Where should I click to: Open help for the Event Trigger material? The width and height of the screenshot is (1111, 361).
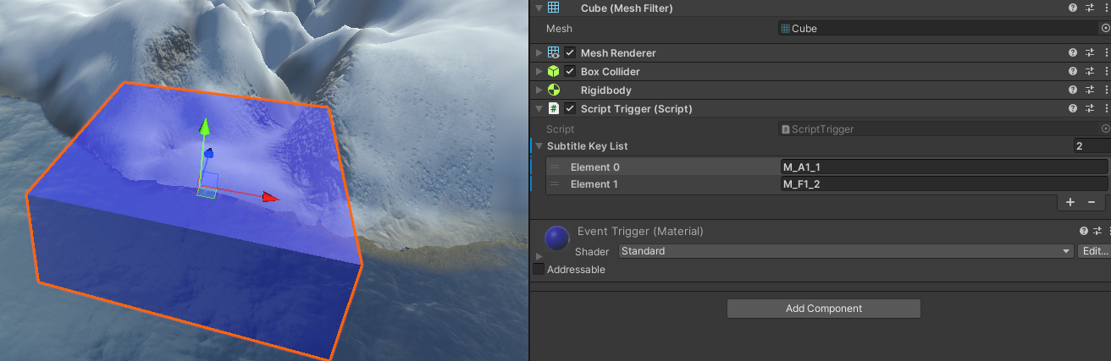[1083, 231]
